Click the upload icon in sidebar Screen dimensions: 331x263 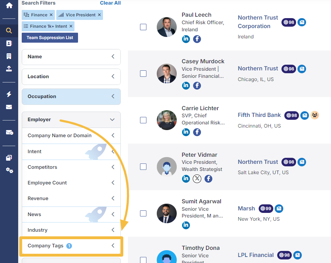coord(9,69)
